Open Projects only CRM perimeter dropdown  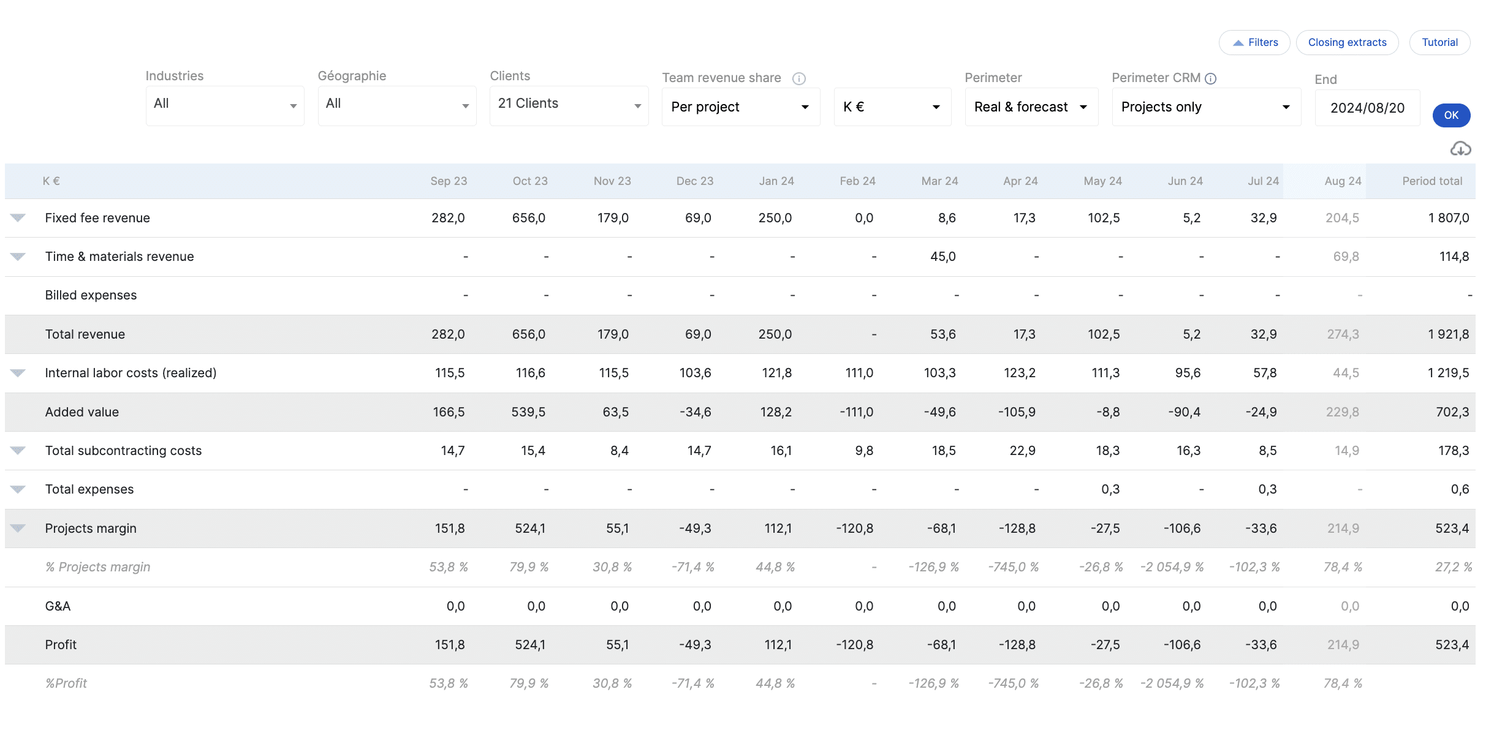[x=1205, y=107]
